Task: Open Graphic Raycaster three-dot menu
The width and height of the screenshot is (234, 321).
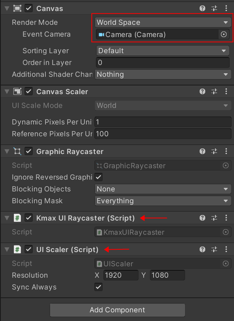Action: pyautogui.click(x=226, y=151)
